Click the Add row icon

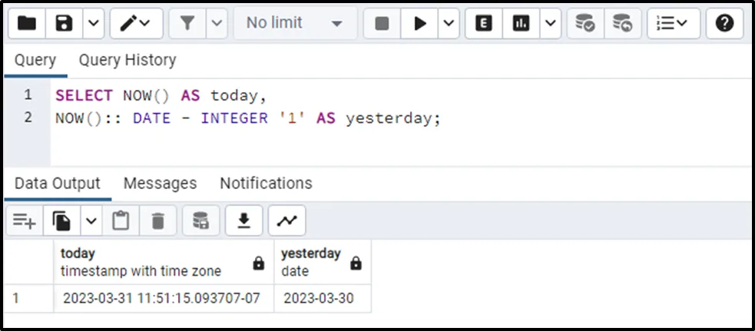click(24, 221)
